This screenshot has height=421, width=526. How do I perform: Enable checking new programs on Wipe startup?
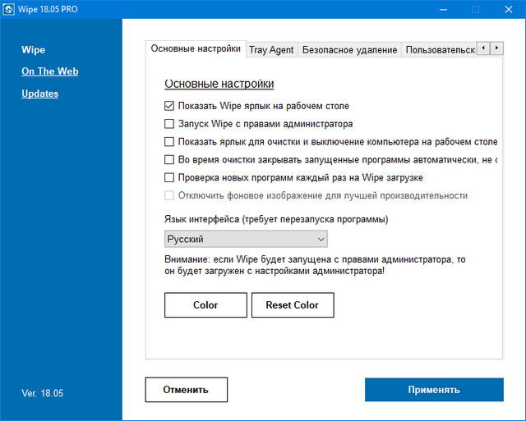click(x=169, y=178)
